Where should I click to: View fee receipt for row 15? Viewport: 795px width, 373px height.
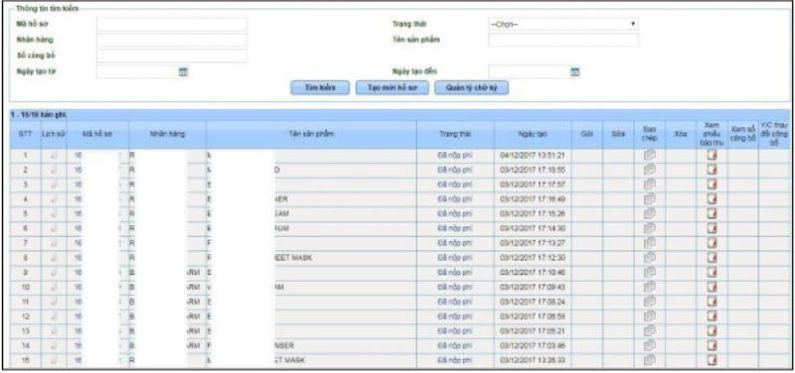[x=713, y=360]
